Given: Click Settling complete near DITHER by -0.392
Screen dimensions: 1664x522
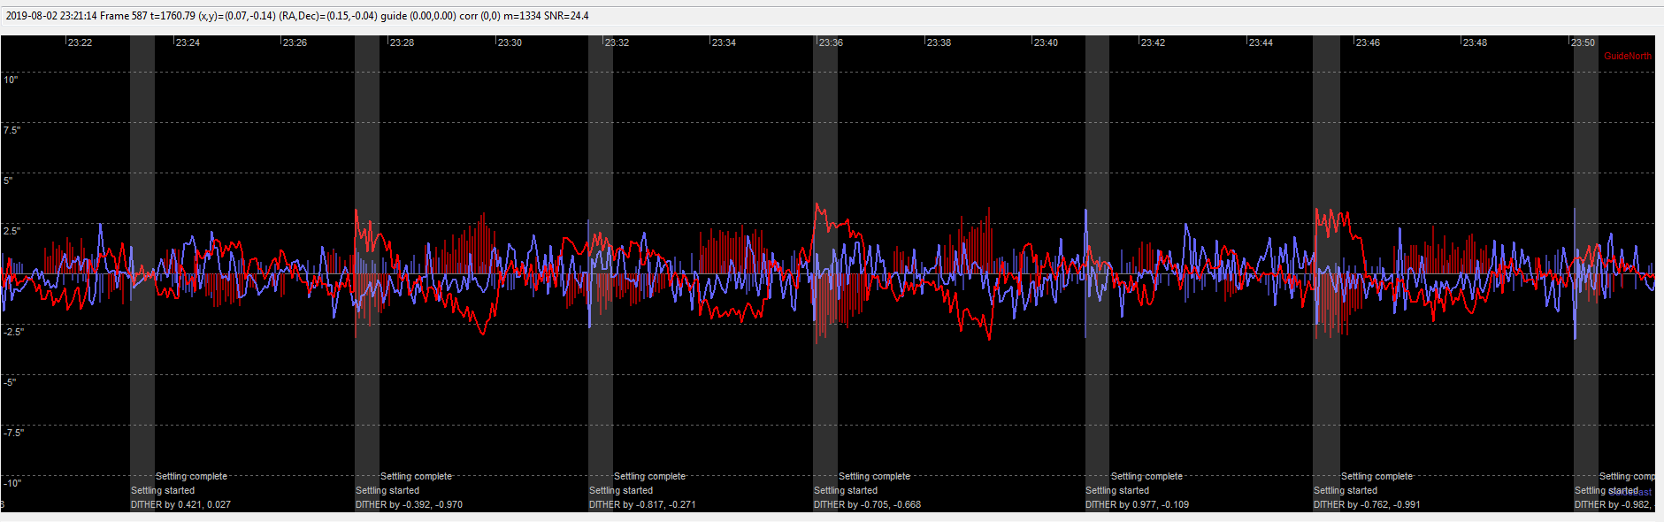Looking at the screenshot, I should point(416,476).
